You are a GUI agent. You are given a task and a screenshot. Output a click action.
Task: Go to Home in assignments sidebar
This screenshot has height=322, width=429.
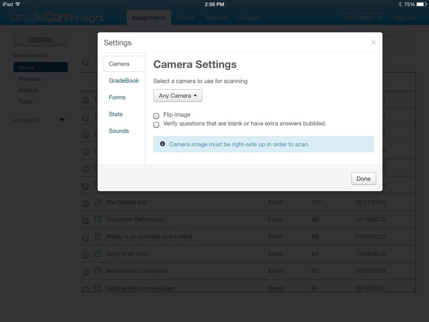point(40,67)
